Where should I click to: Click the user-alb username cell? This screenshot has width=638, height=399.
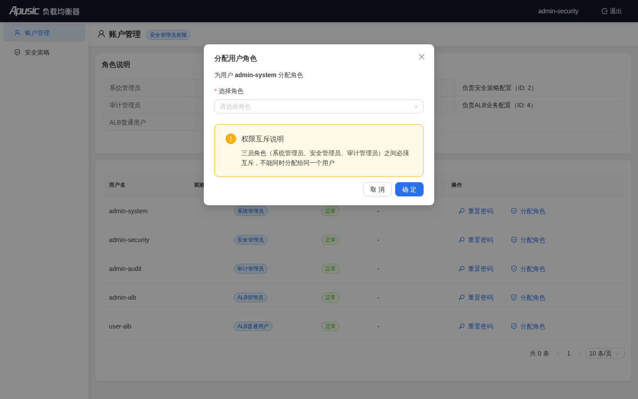(x=120, y=326)
